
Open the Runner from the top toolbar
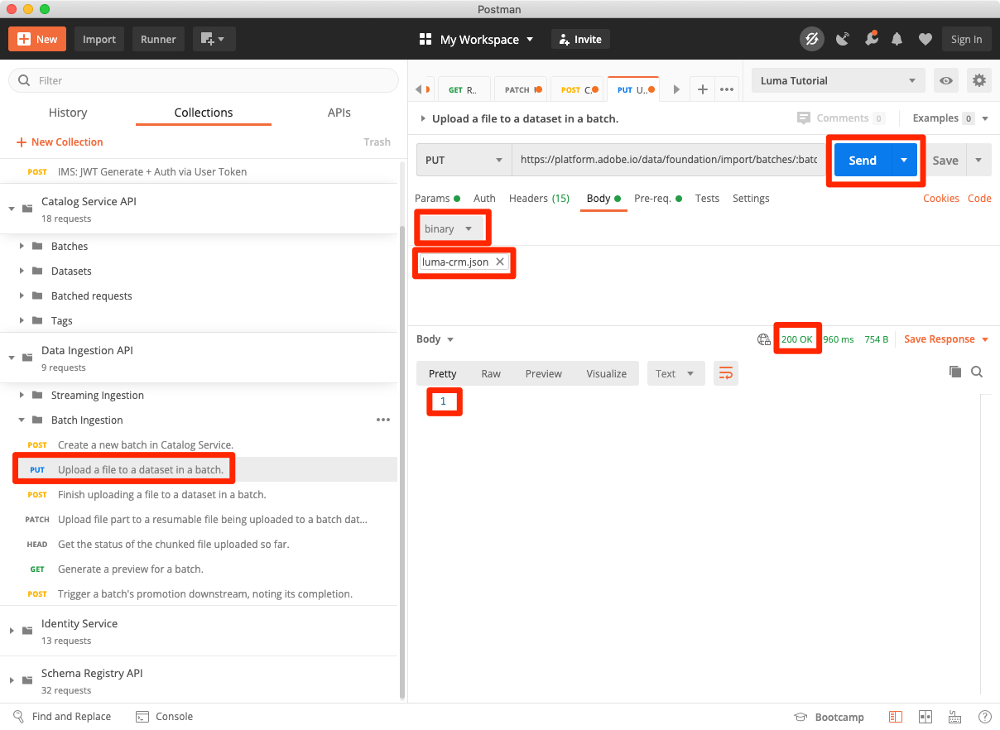tap(158, 38)
